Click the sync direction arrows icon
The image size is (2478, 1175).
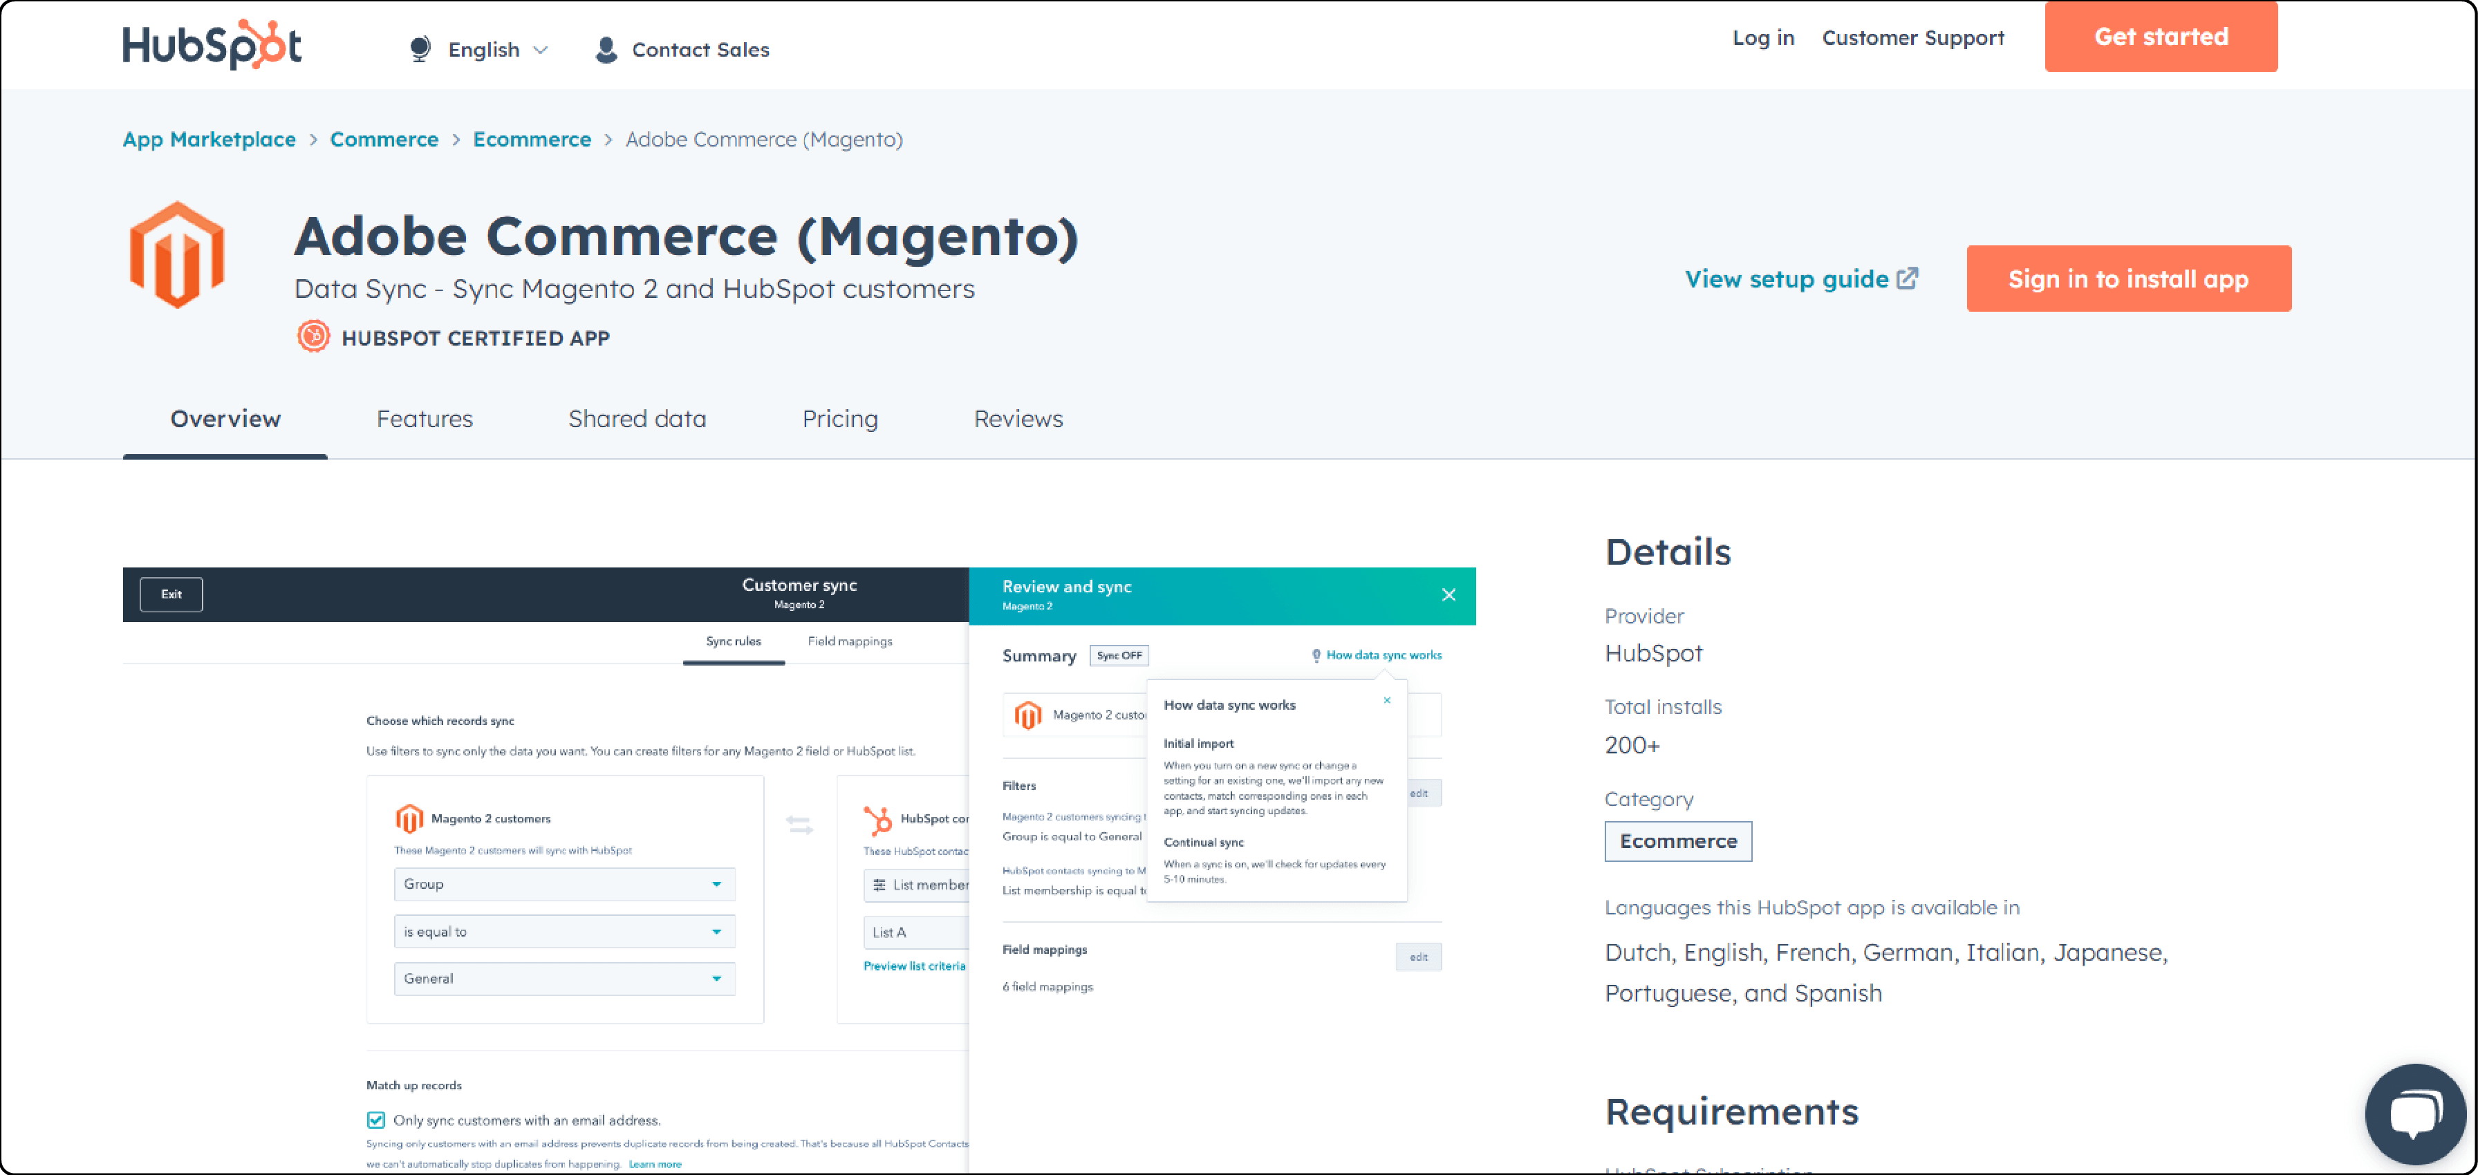[799, 825]
